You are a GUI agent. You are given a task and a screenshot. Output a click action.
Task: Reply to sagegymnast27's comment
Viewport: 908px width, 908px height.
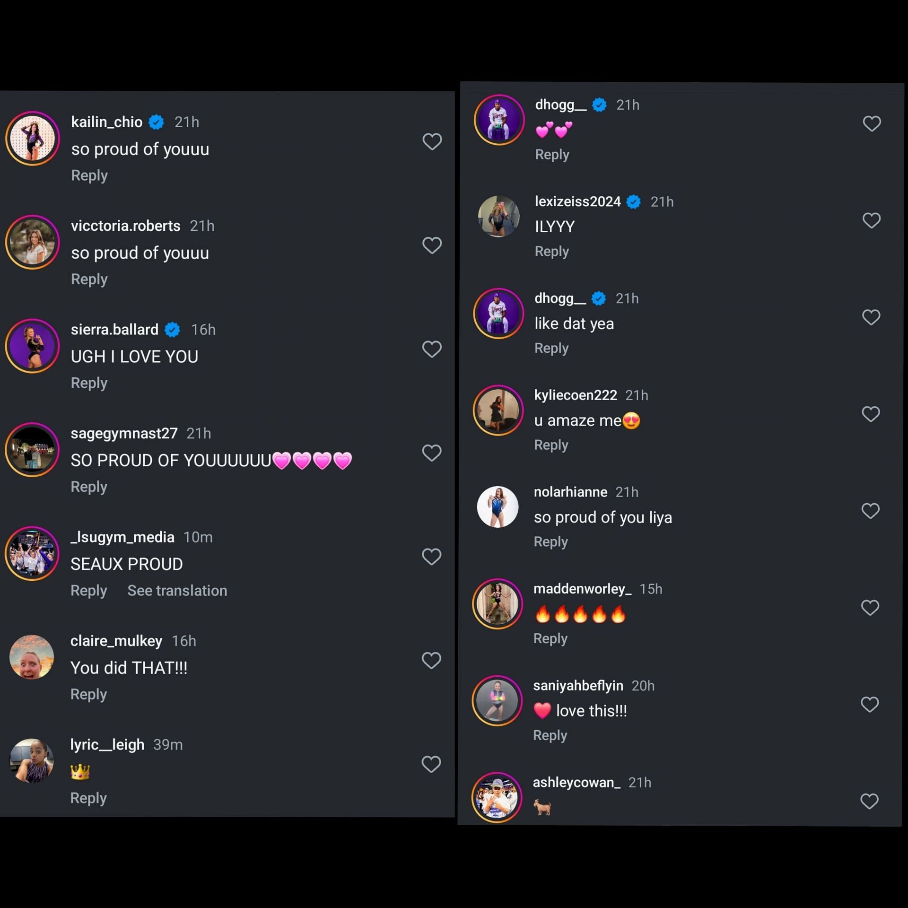[x=89, y=487]
